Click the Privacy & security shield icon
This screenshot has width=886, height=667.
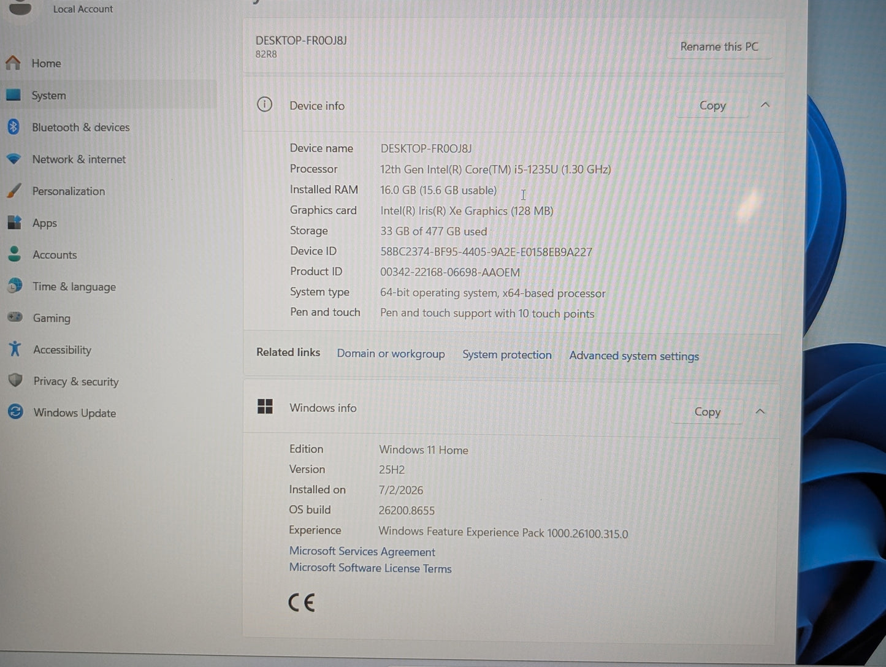coord(16,381)
